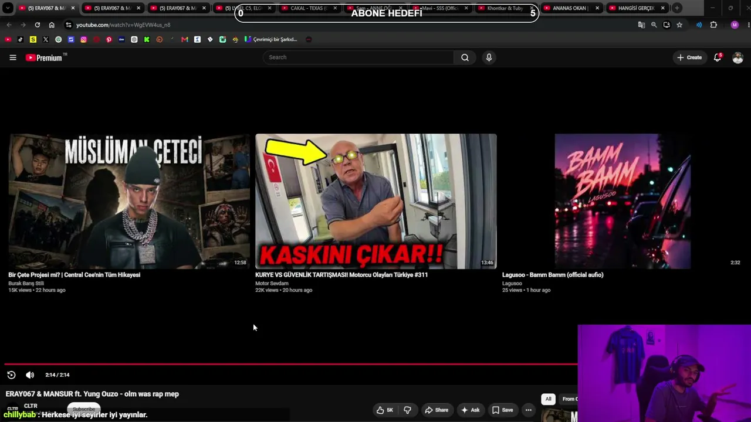Open the CLTR channel avatar
The height and width of the screenshot is (422, 751).
point(12,409)
